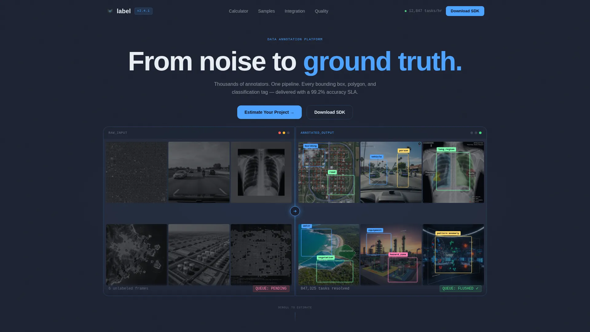Viewport: 590px width, 332px height.
Task: Click the hazard_zone annotation label
Action: [398, 255]
